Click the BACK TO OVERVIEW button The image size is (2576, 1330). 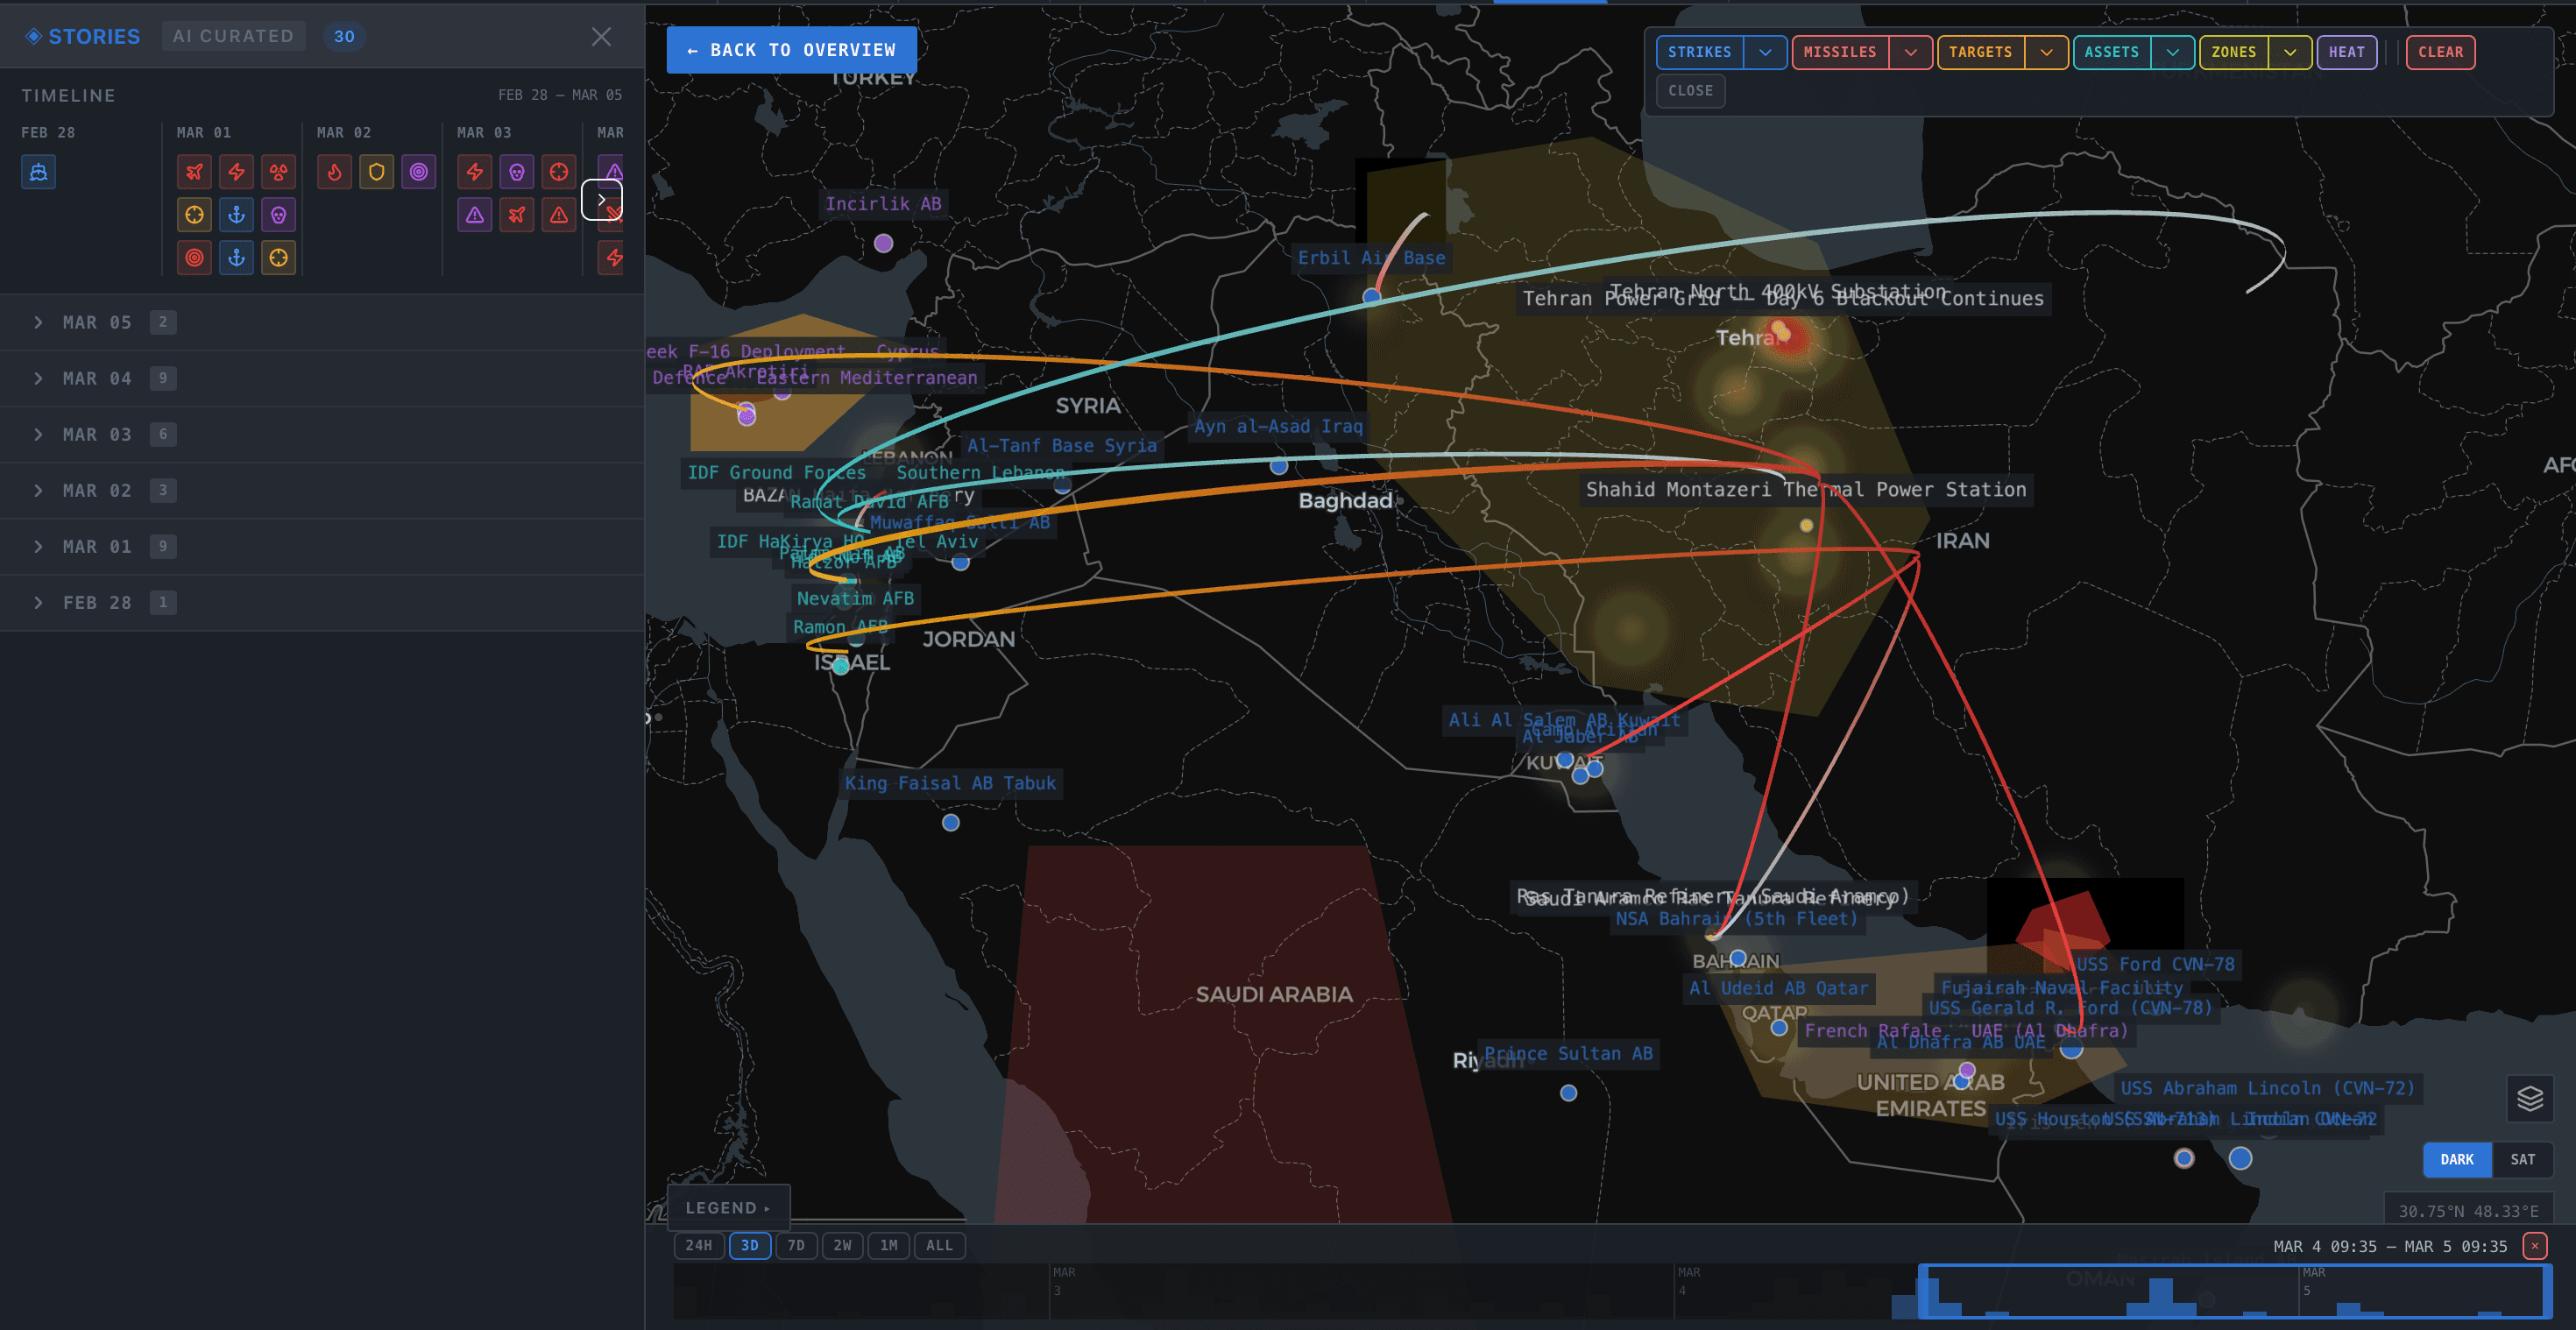pos(791,49)
